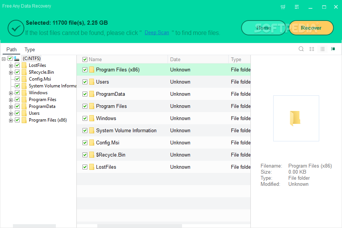Switch to the Type tab

(30, 49)
